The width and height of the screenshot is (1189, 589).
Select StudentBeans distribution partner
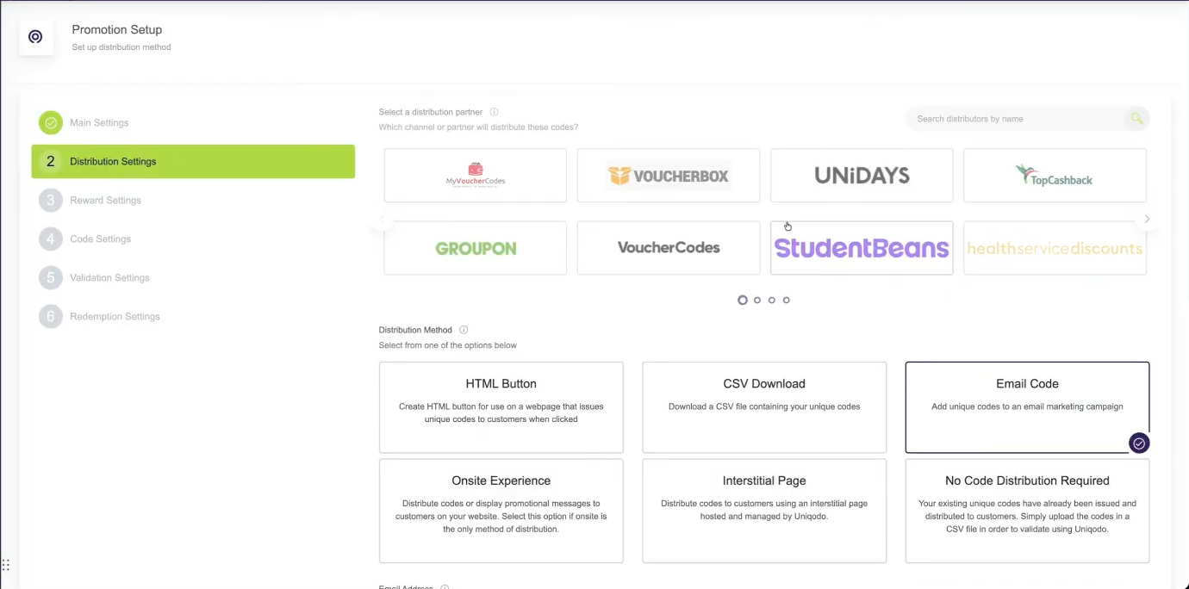(x=862, y=248)
